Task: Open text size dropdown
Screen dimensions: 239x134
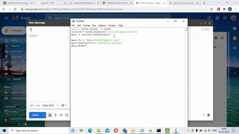Action: coord(64,105)
